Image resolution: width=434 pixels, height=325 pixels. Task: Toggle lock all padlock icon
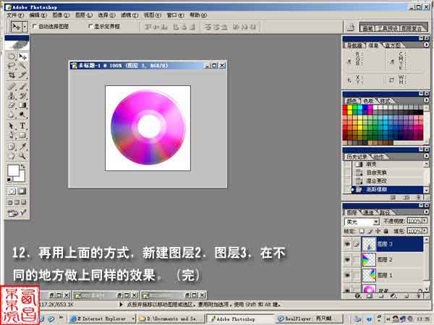pos(386,231)
